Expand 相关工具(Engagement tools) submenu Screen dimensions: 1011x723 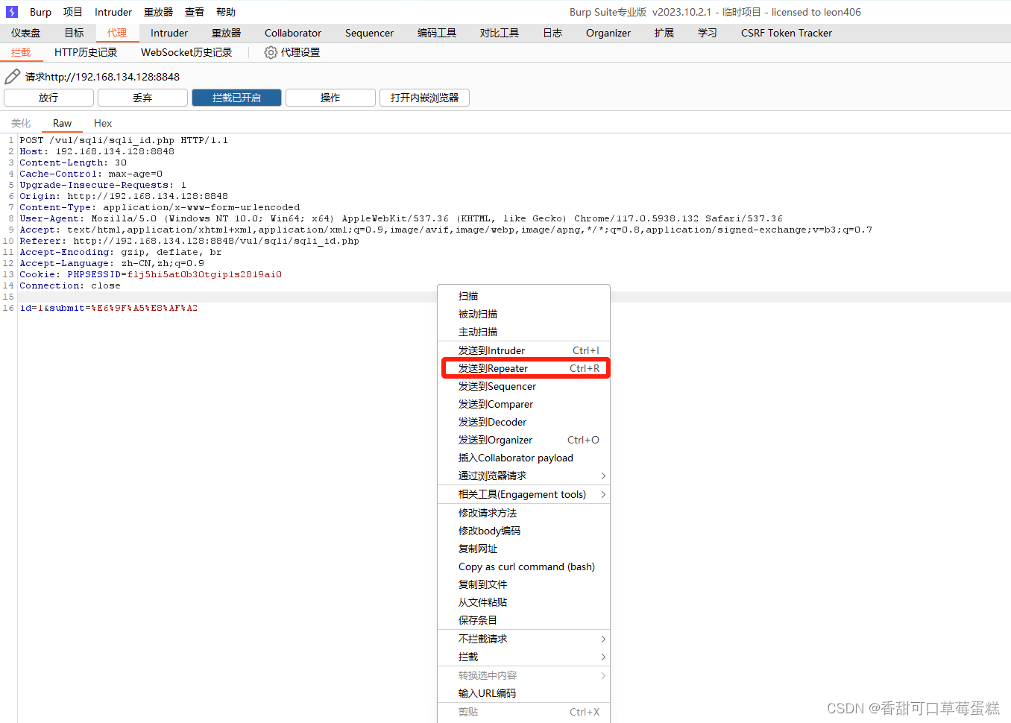(x=523, y=494)
